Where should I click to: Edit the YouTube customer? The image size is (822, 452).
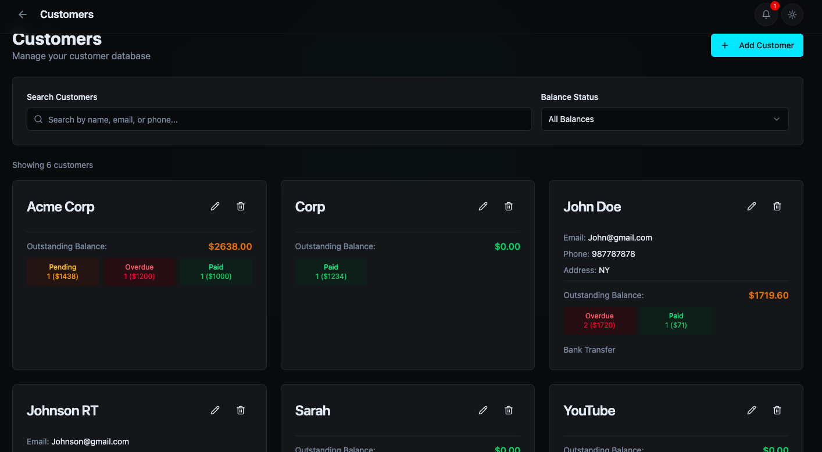pyautogui.click(x=752, y=410)
